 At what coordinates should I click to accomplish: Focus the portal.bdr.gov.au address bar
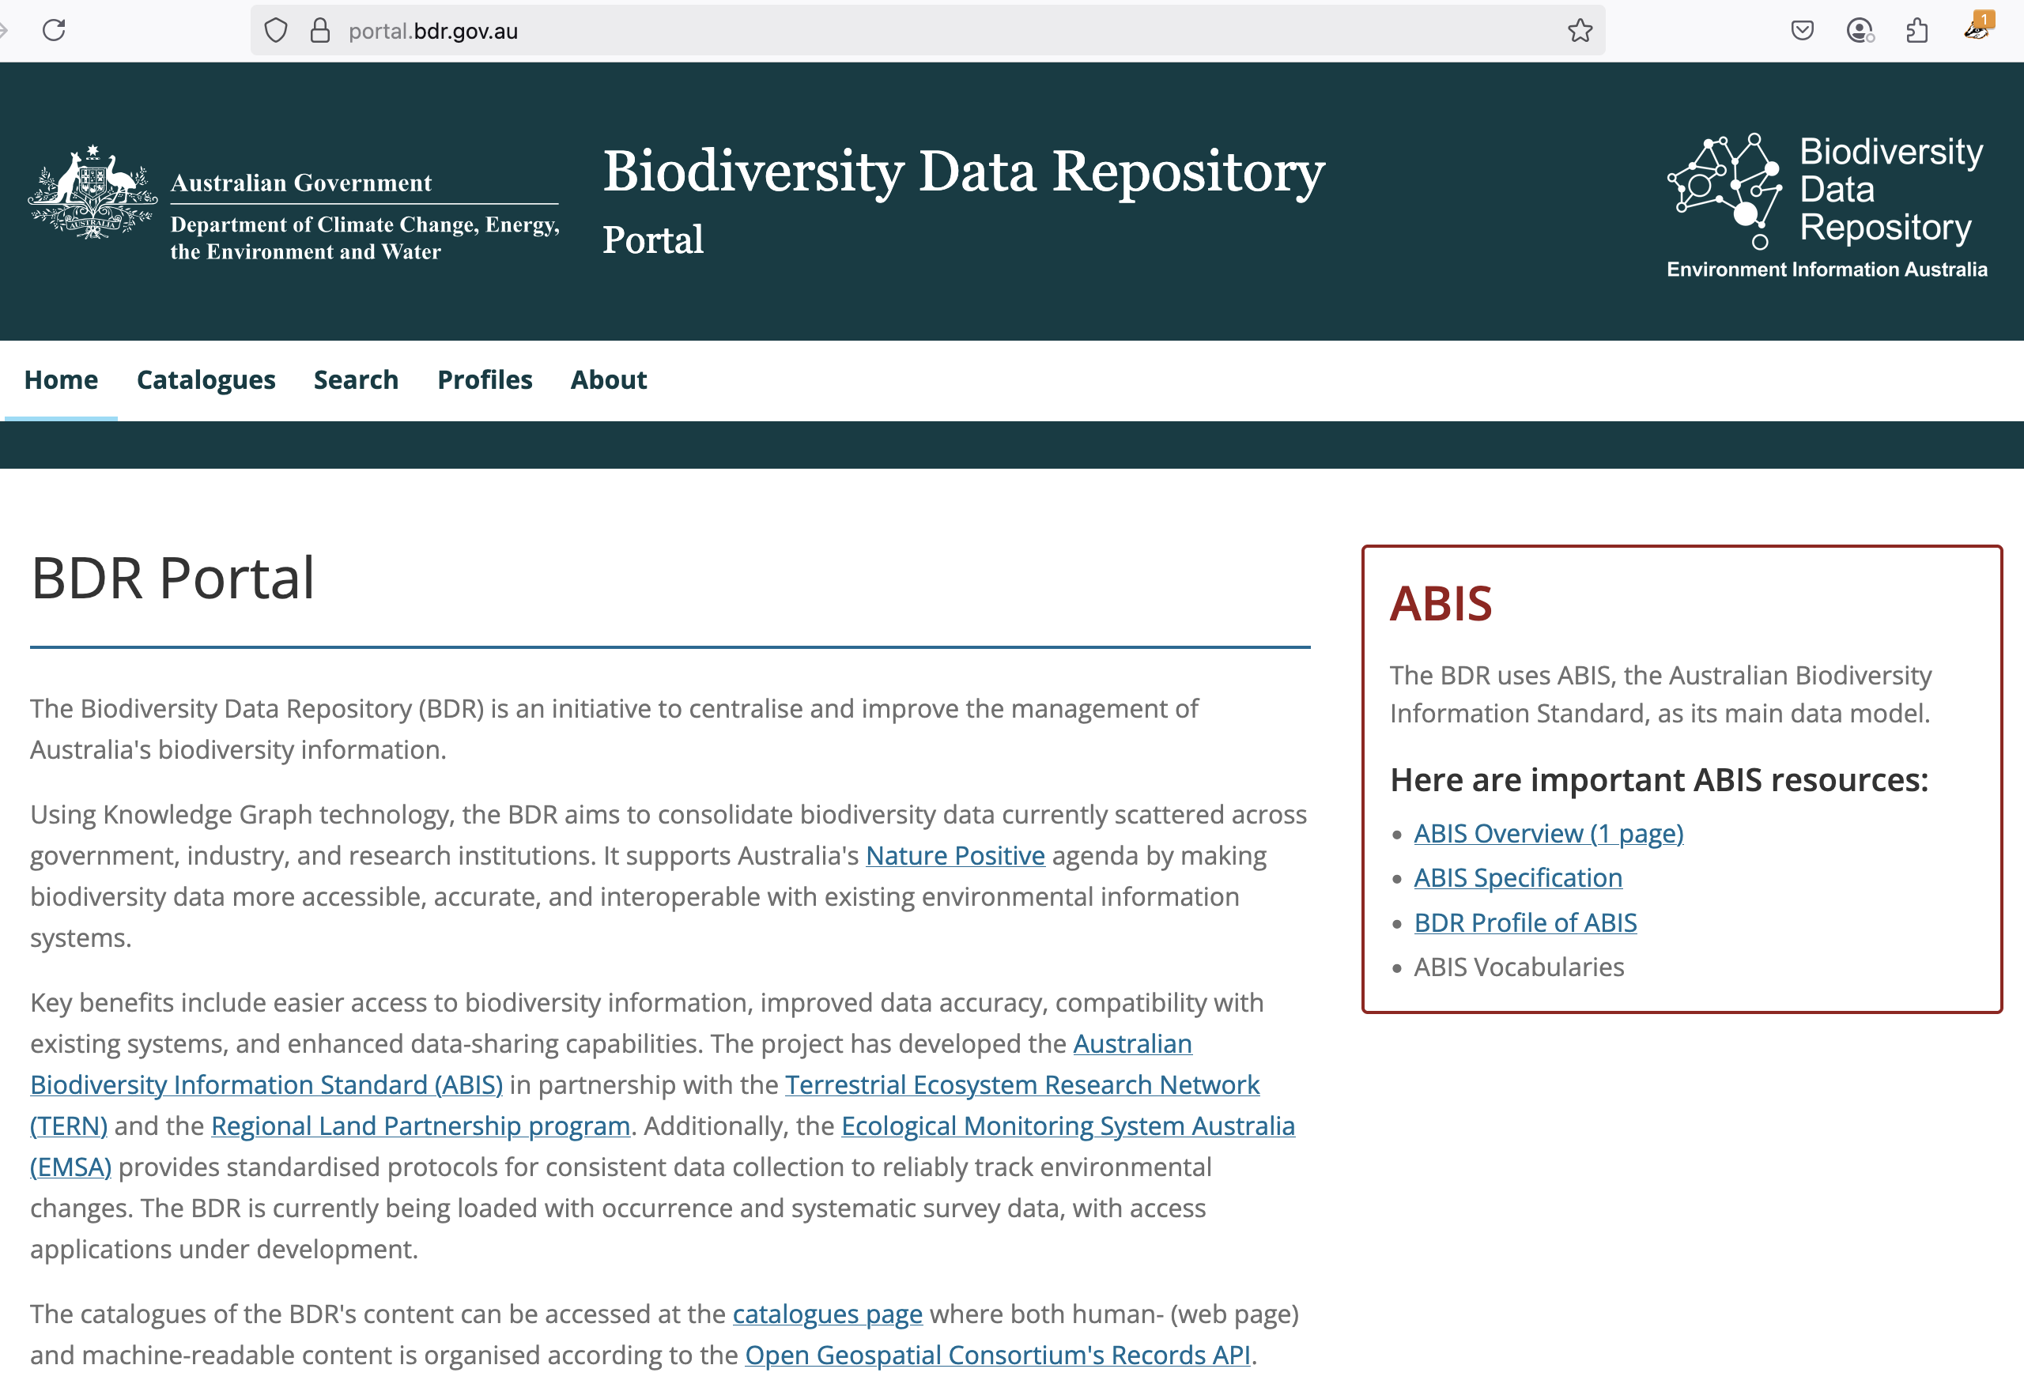(x=927, y=31)
